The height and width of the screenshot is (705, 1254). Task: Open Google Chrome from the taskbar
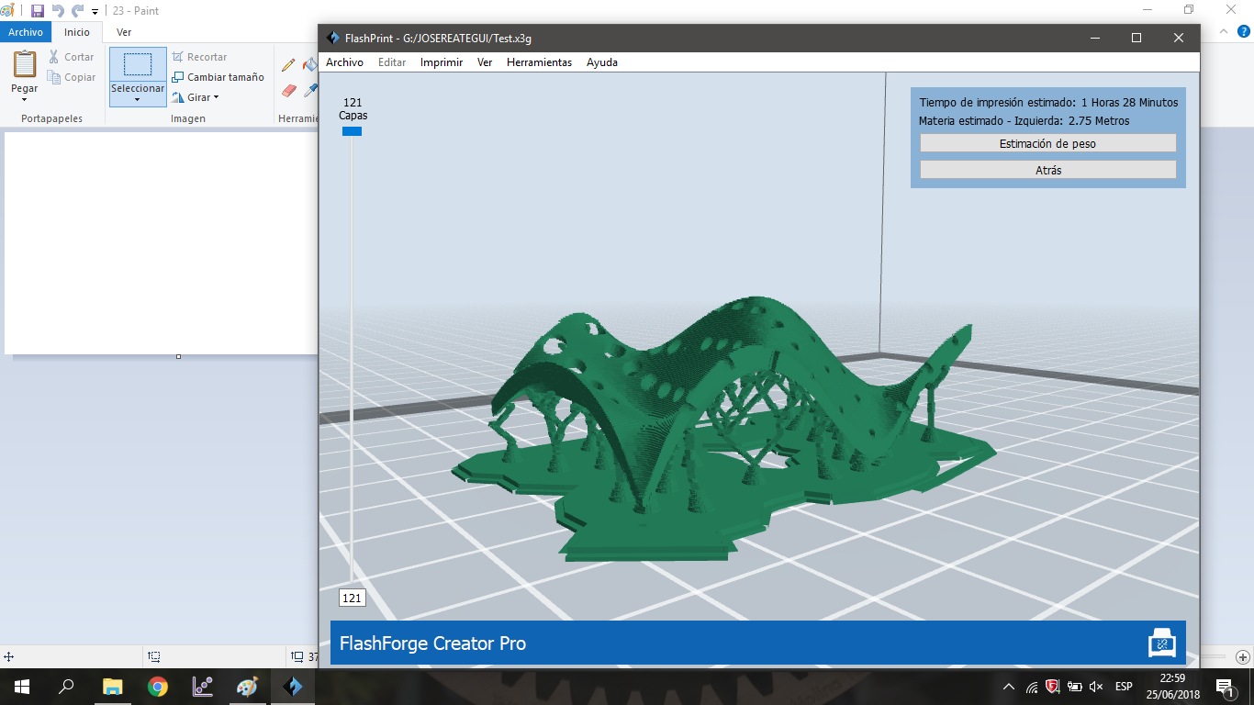click(x=158, y=686)
